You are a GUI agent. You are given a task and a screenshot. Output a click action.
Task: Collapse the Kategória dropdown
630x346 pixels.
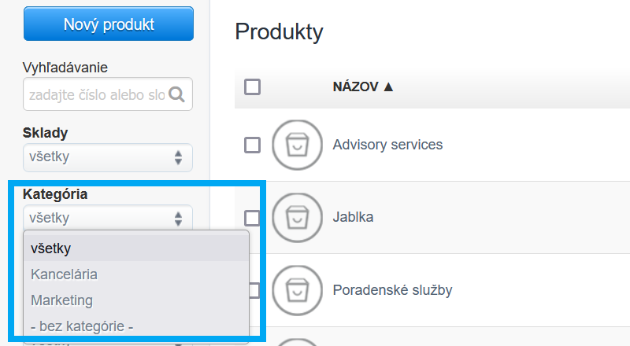(107, 217)
